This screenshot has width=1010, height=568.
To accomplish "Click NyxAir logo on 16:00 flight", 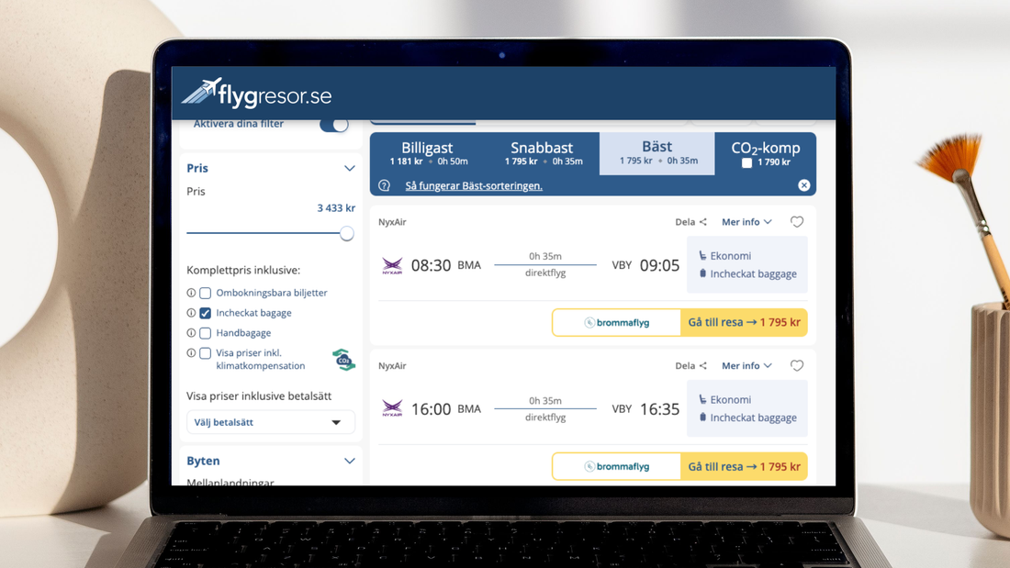I will pos(392,408).
